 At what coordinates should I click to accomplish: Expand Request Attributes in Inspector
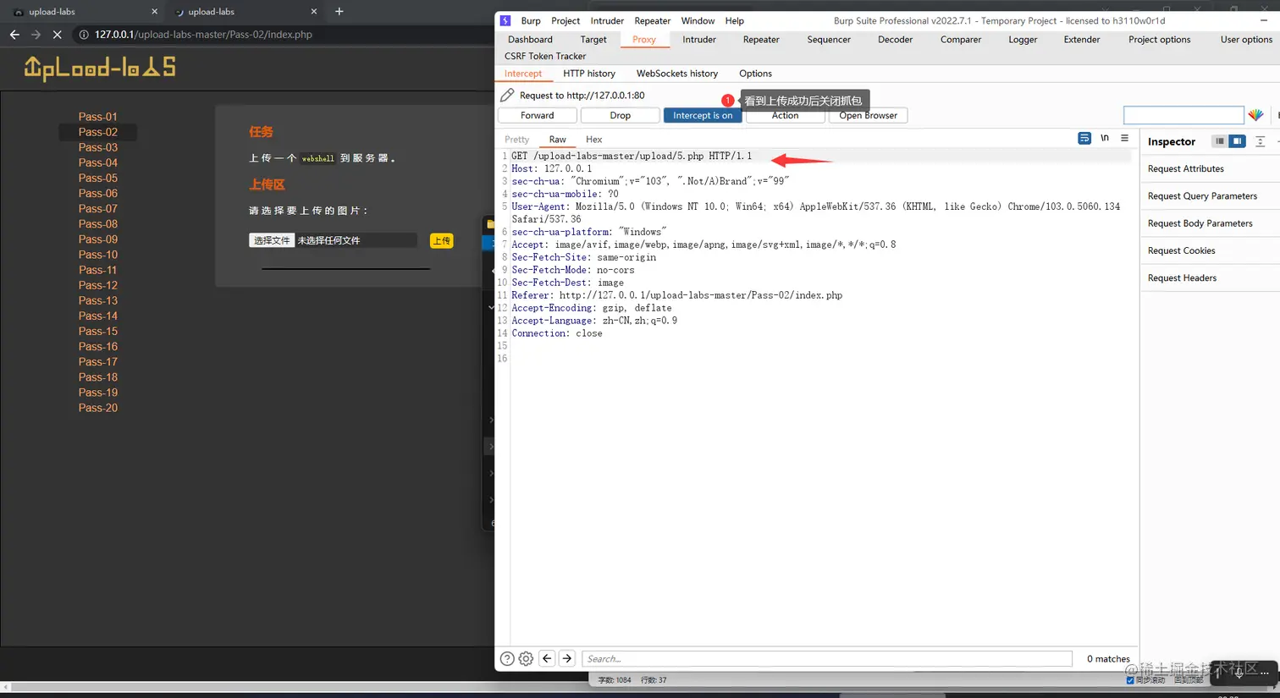pos(1210,168)
